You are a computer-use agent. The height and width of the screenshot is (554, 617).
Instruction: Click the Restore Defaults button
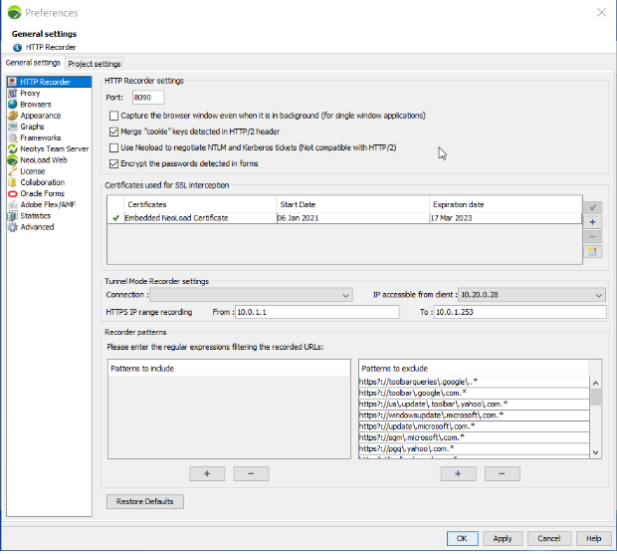point(144,501)
